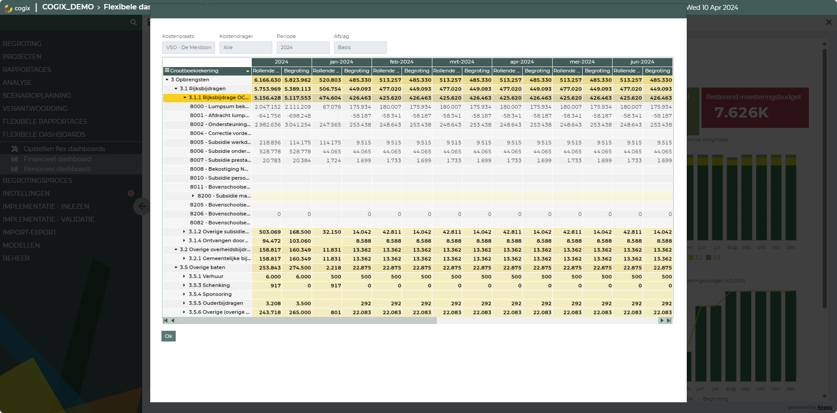Open Opstellen flex dashboards

click(x=64, y=149)
